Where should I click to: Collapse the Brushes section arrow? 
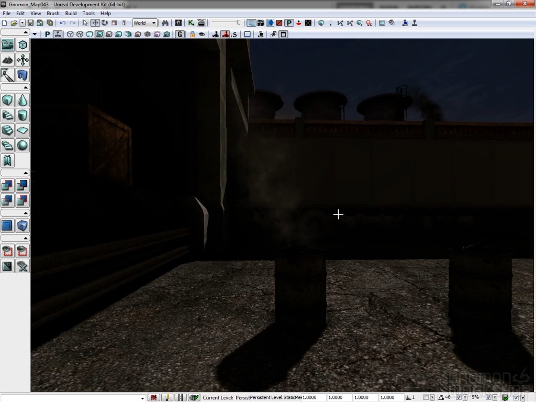click(x=26, y=87)
